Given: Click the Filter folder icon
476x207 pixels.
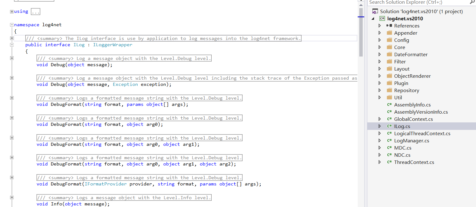Looking at the screenshot, I should (389, 62).
